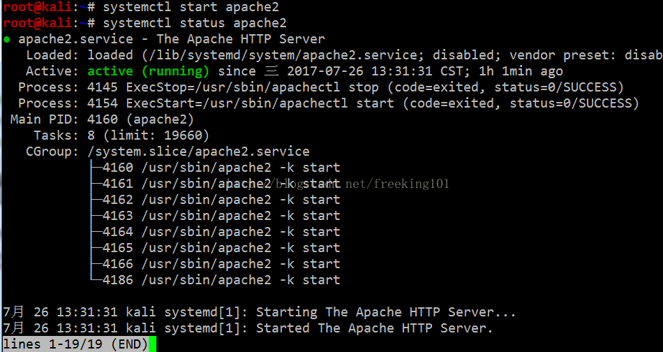Click the green status dot before apache2.service

pos(7,39)
